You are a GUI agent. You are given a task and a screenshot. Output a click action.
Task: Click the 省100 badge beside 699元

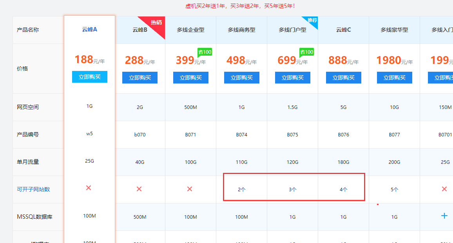[306, 51]
